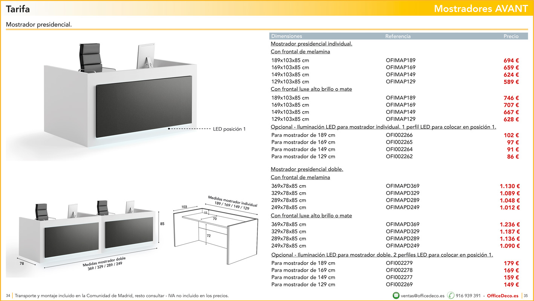Click 'Mostrador presidencial individual.' section heading
This screenshot has width=534, height=301.
[x=312, y=44]
